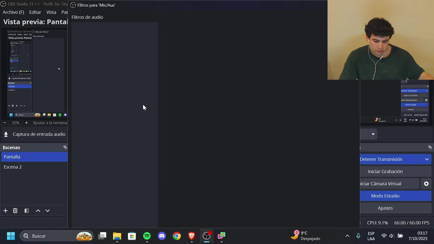Click the CPU: 9.1% status text
The height and width of the screenshot is (244, 434).
pos(377,223)
